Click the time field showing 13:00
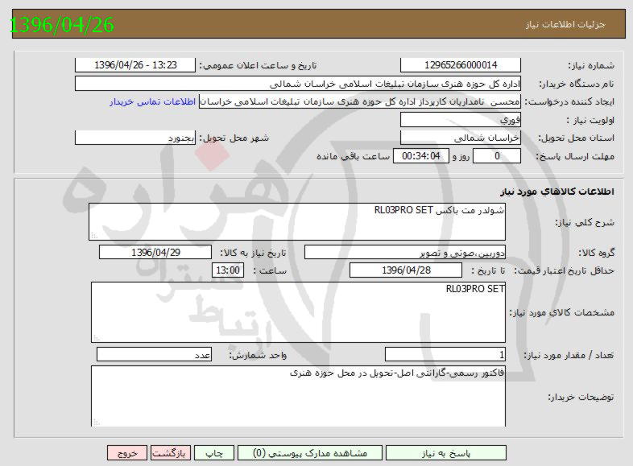The width and height of the screenshot is (633, 466). (228, 270)
